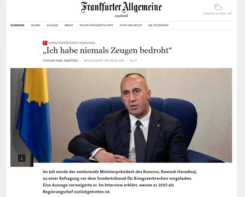The height and width of the screenshot is (197, 245).
Task: Click the Frankfurter Allgemeine logo
Action: (x=121, y=7)
